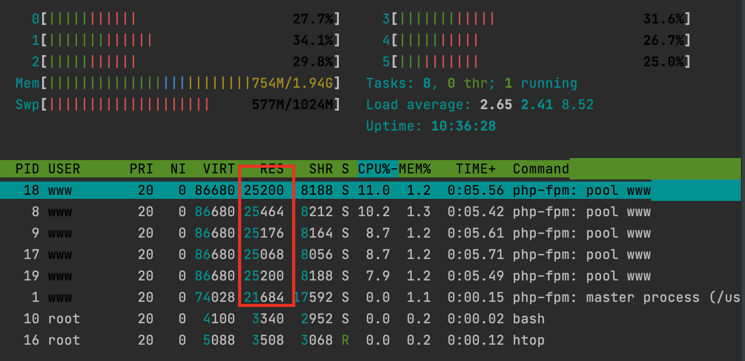Select PID 9 in the process list
This screenshot has height=361, width=745.
point(35,233)
